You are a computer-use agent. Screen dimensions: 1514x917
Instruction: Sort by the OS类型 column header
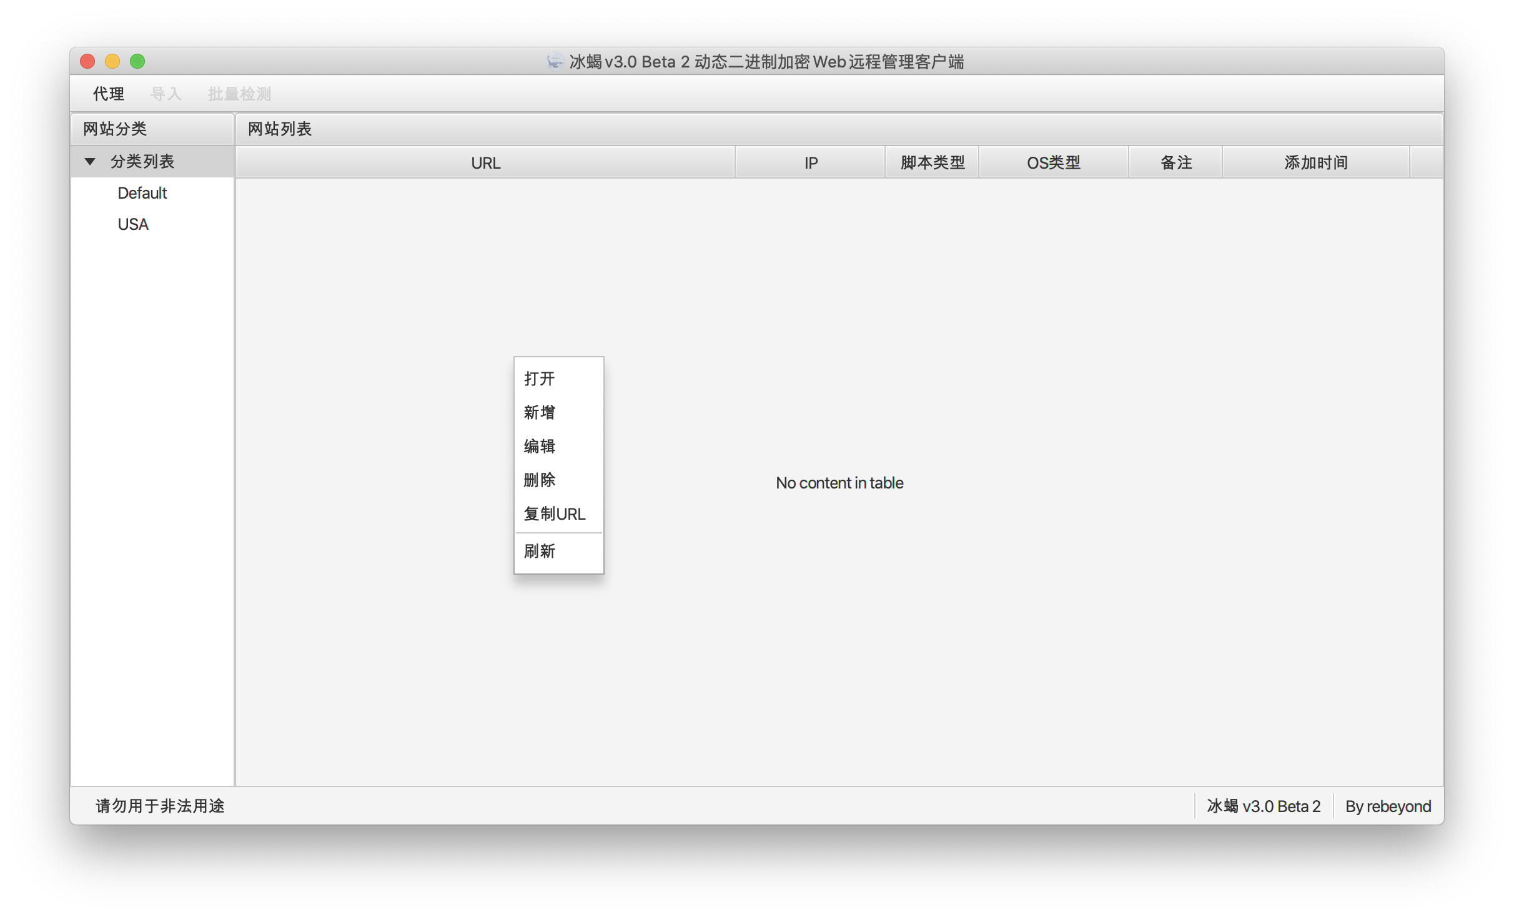tap(1054, 162)
